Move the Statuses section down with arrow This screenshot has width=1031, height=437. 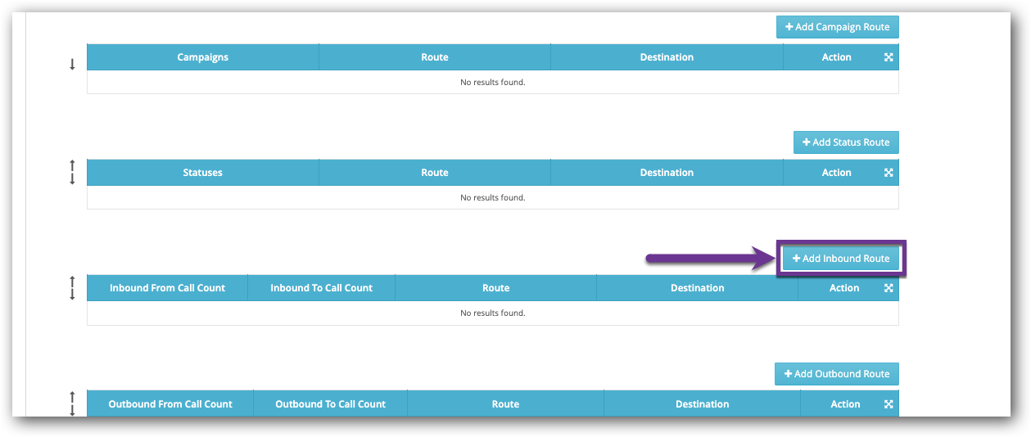point(72,179)
